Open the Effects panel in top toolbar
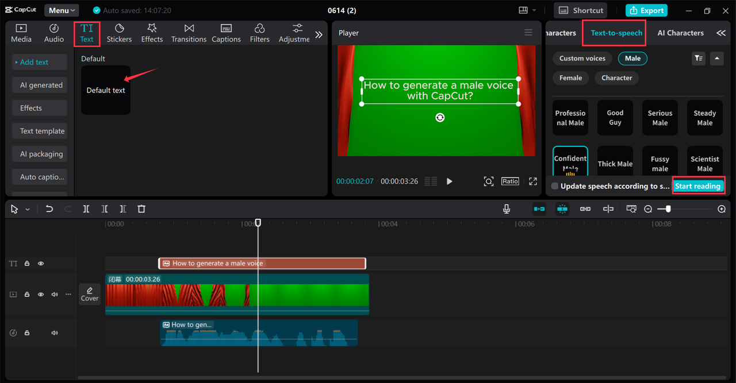 point(152,33)
